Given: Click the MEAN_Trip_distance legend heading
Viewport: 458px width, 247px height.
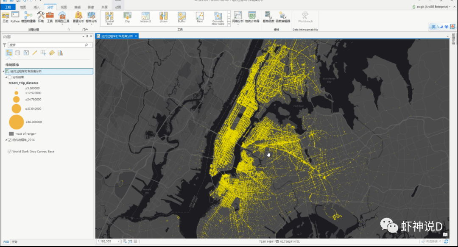Looking at the screenshot, I should [x=23, y=83].
